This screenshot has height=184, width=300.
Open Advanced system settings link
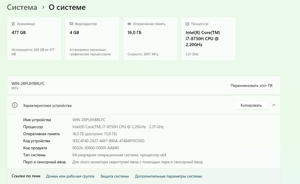pyautogui.click(x=168, y=176)
